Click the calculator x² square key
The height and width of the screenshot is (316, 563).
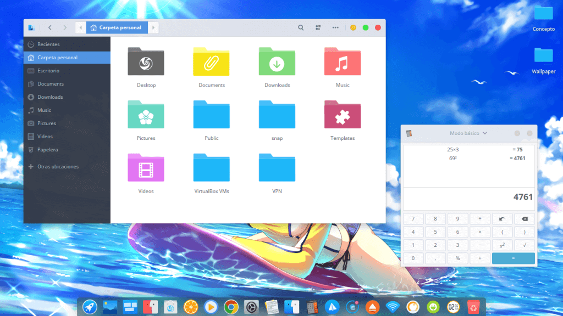tap(502, 245)
